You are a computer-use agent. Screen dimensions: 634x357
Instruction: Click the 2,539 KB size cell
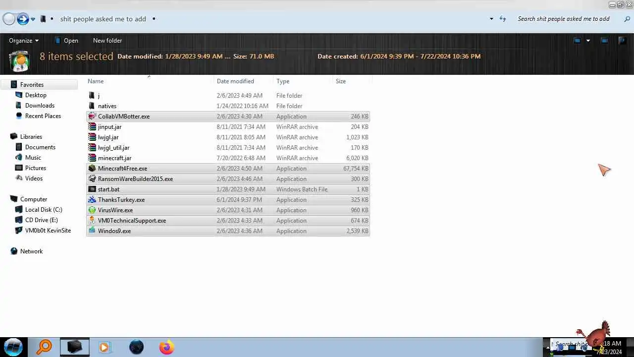[358, 231]
